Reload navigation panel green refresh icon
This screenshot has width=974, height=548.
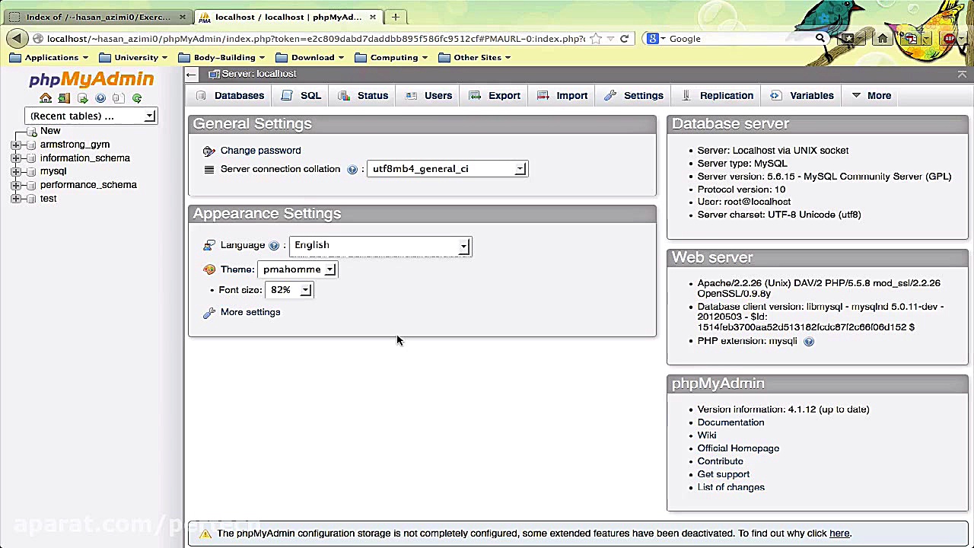tap(137, 98)
